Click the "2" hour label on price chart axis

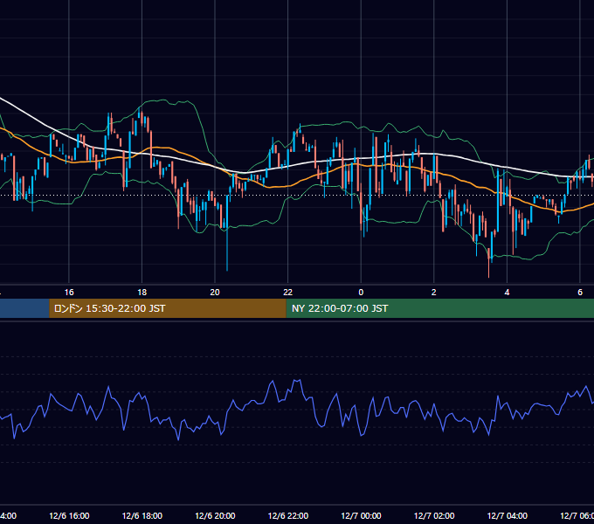(434, 292)
